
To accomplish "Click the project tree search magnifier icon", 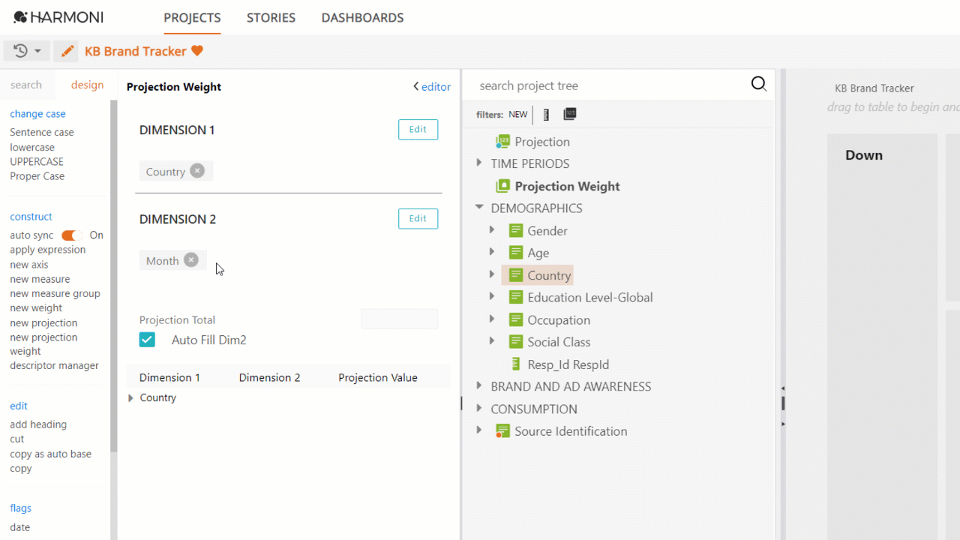I will pos(759,84).
